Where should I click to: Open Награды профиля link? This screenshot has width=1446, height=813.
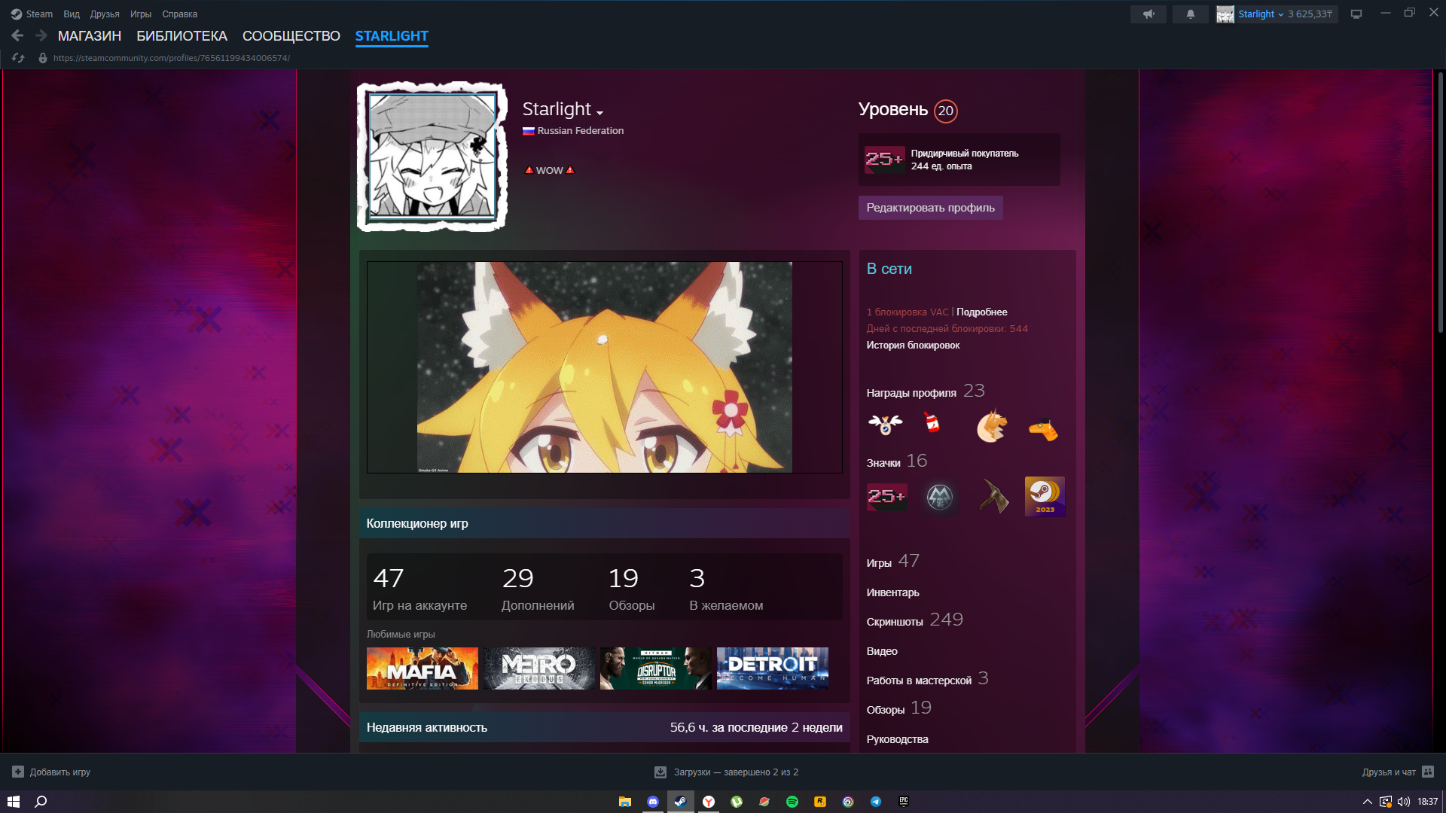pos(911,393)
